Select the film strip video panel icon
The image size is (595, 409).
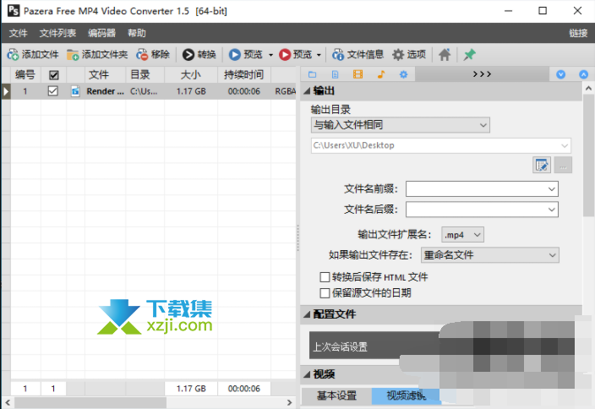coord(358,74)
